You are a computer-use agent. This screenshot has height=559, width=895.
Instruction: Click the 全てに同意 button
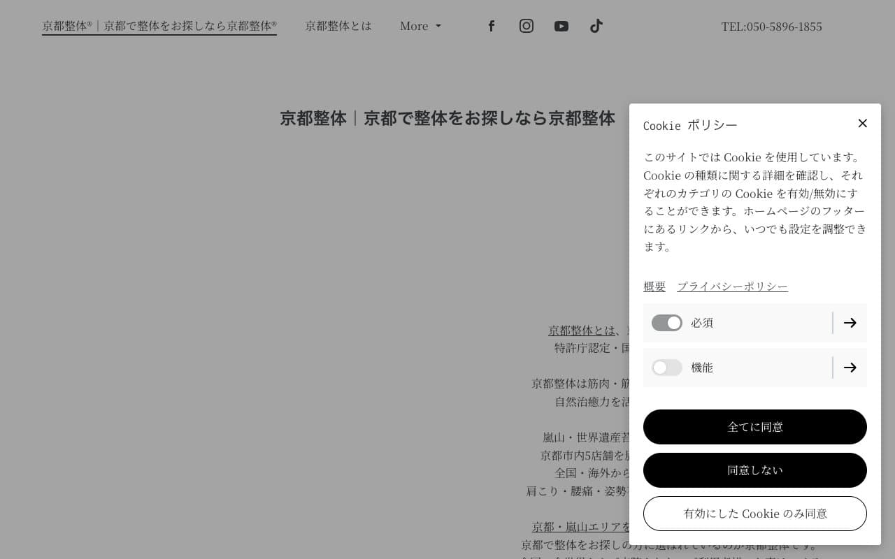click(x=755, y=427)
